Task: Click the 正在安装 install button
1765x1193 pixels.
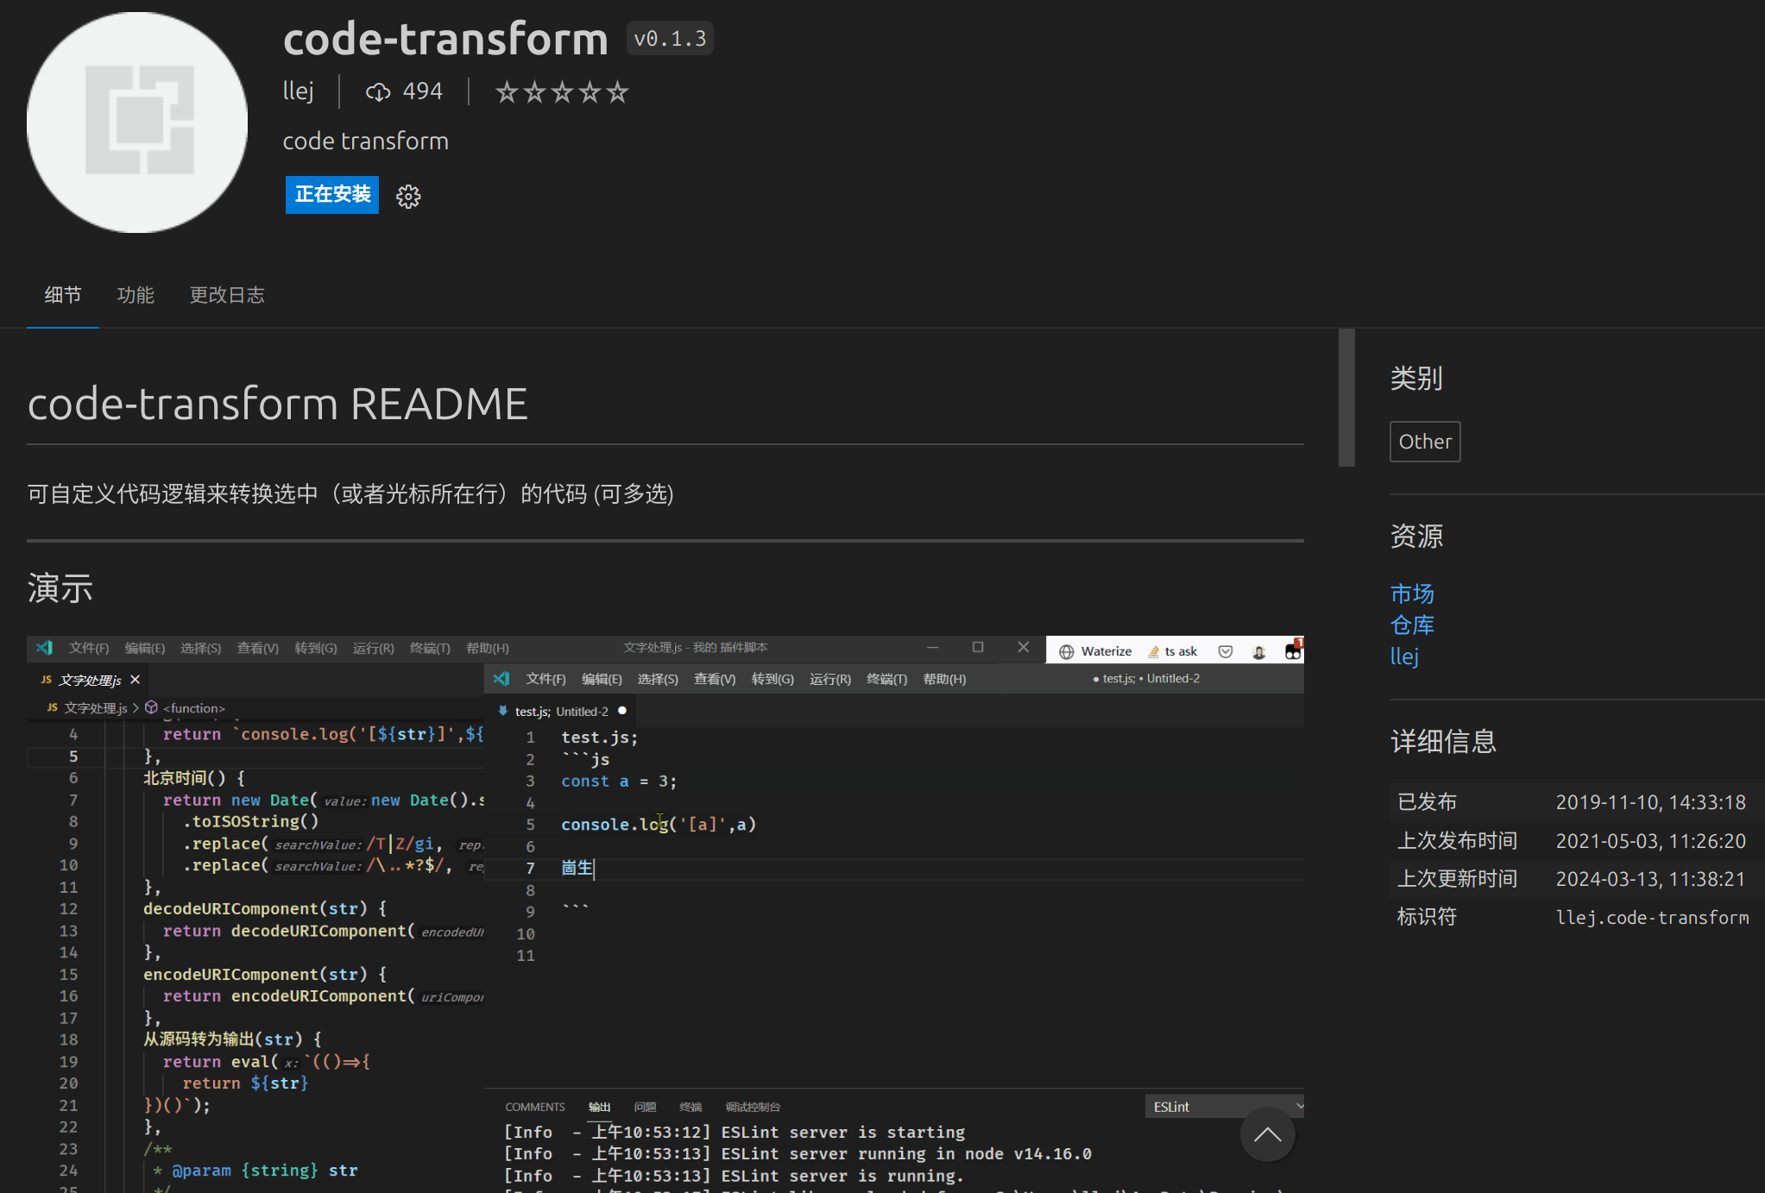Action: (332, 195)
